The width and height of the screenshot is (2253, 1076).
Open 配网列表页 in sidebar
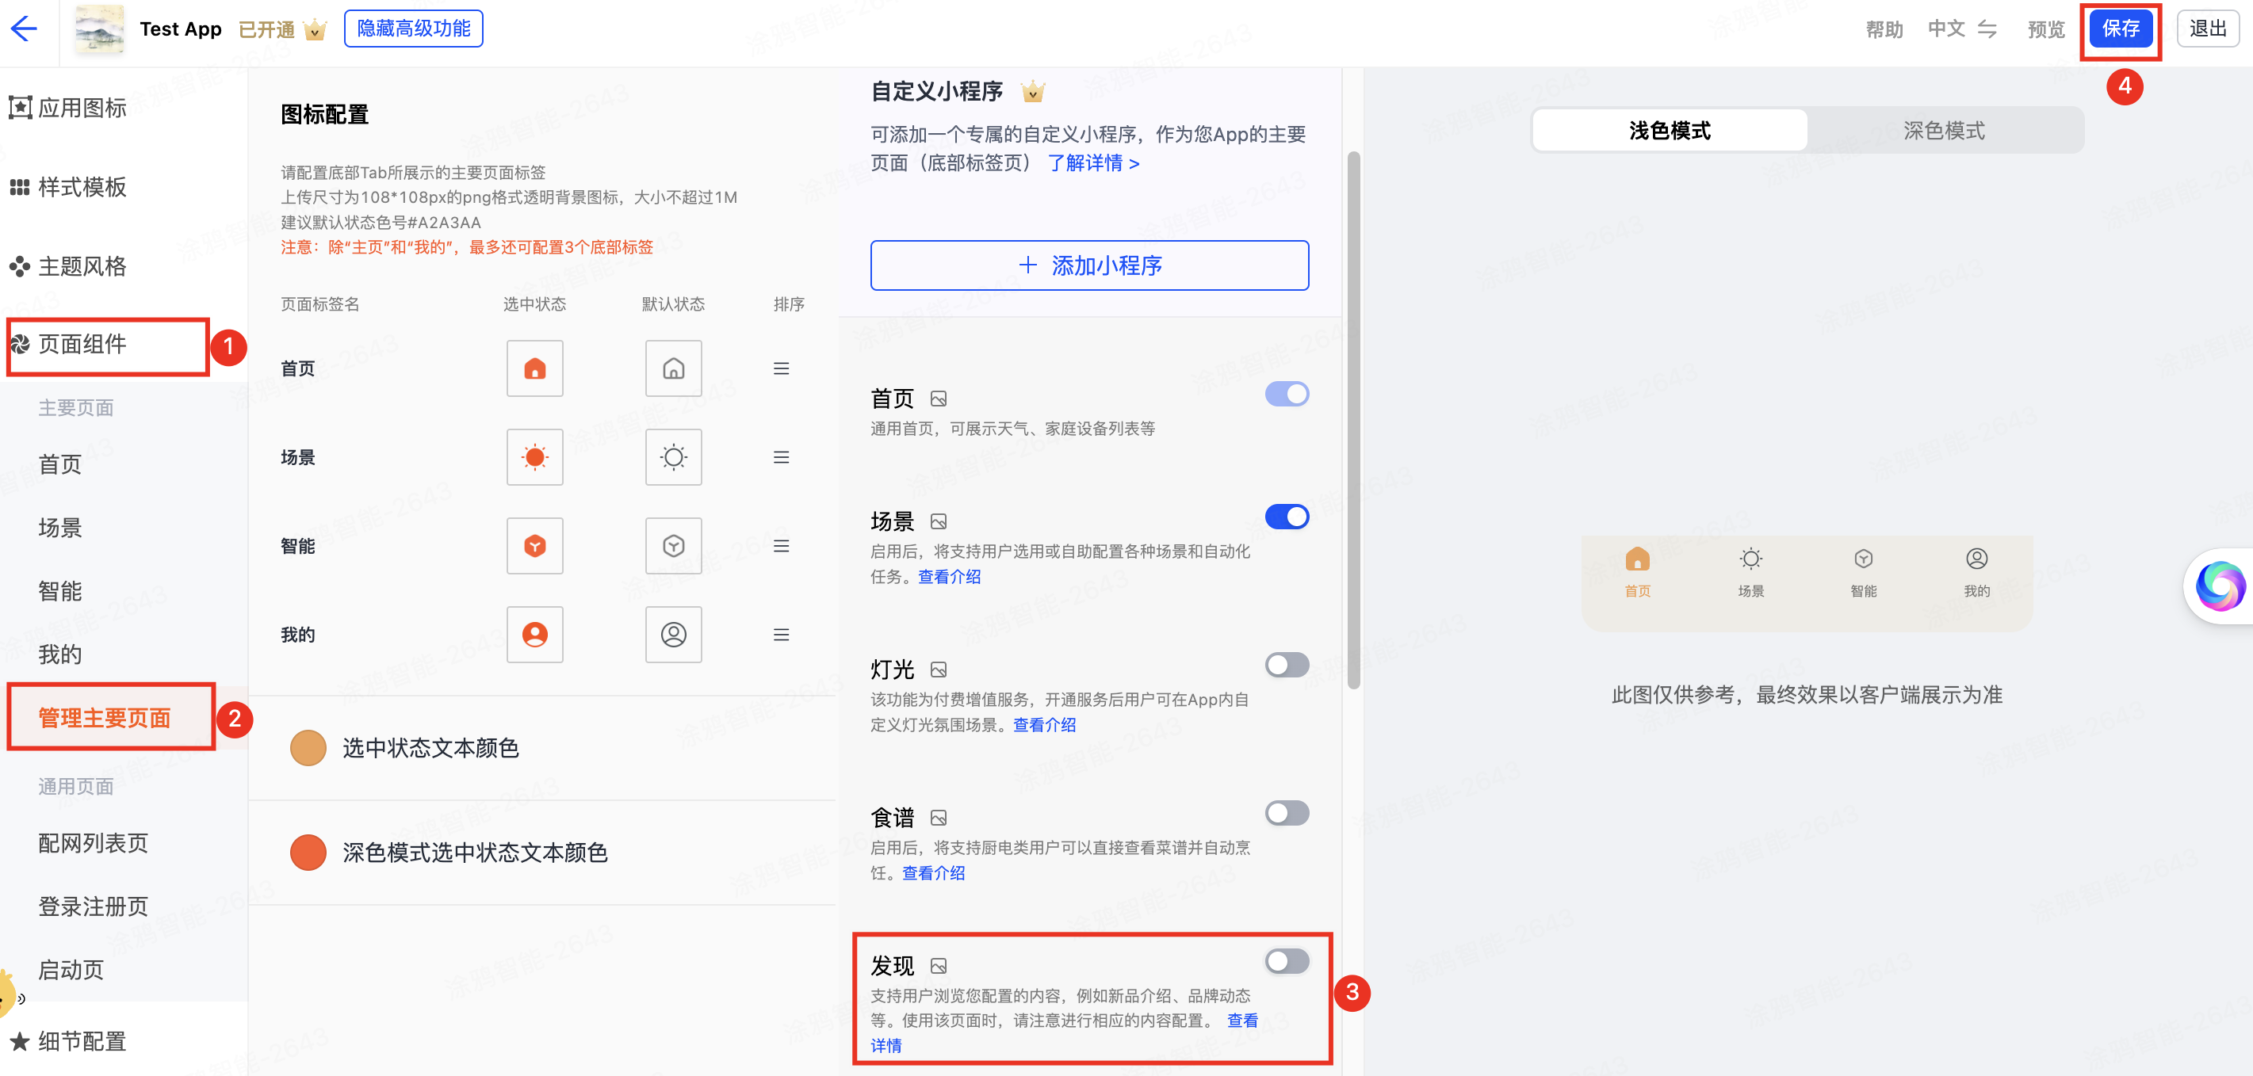coord(94,844)
